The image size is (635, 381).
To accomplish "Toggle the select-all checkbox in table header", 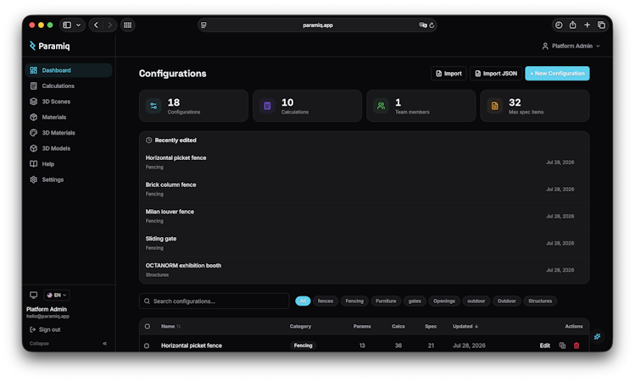I will point(148,327).
